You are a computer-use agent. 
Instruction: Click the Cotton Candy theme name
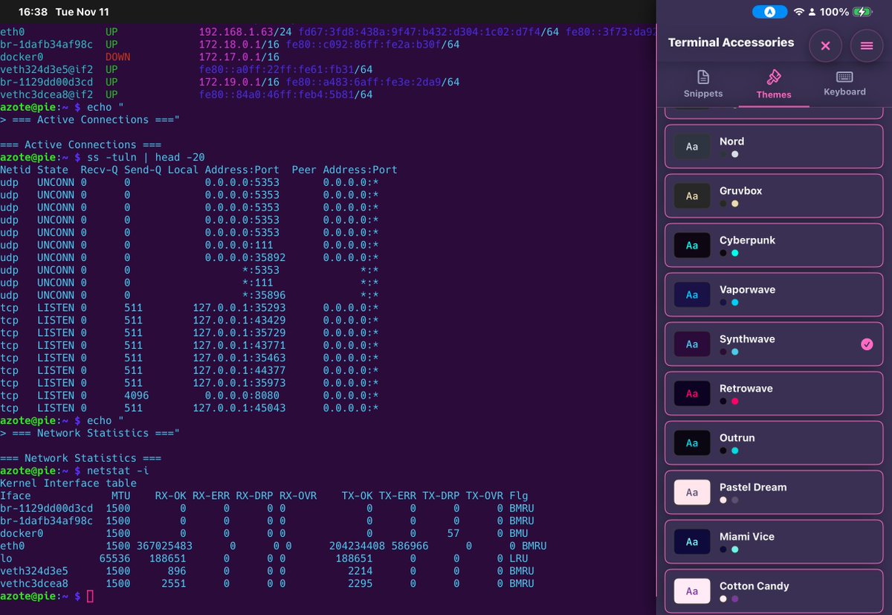click(754, 586)
